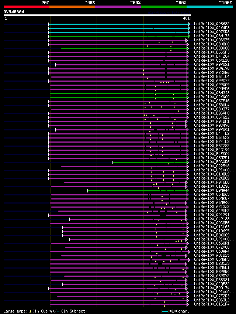Screen dimensions: 236x314
Task: Select label UniRef100_B8M6L1
Action: click(x=212, y=267)
